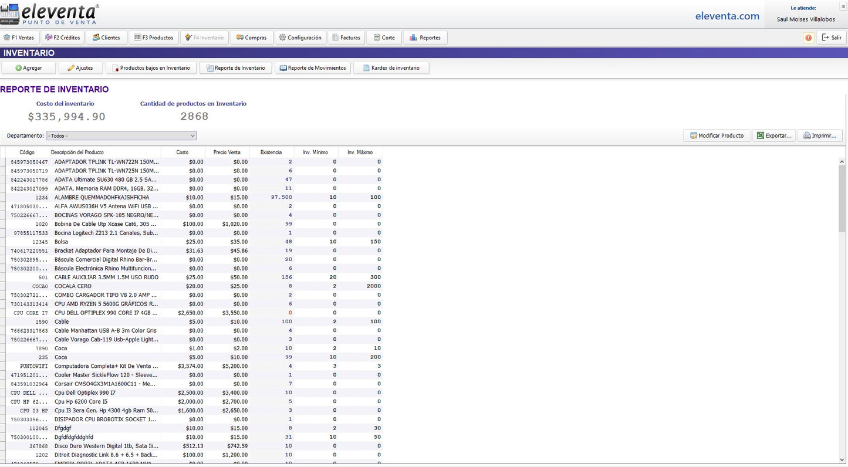This screenshot has height=467, width=848.
Task: Expand the Departamento dropdown
Action: (x=192, y=136)
